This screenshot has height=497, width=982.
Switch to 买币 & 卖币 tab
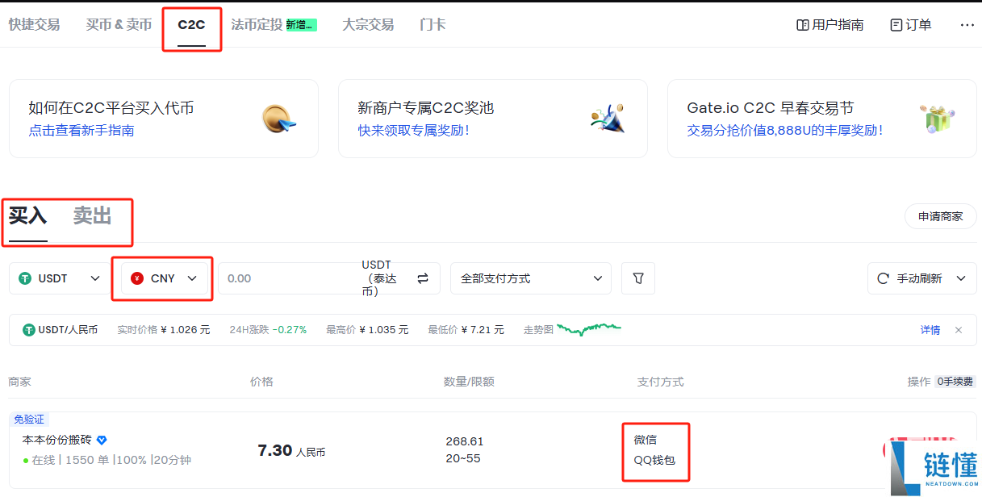pos(119,25)
